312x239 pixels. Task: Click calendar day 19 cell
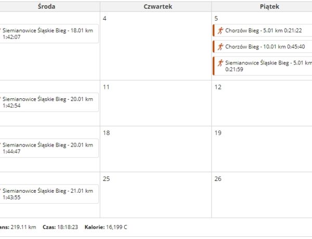point(262,149)
